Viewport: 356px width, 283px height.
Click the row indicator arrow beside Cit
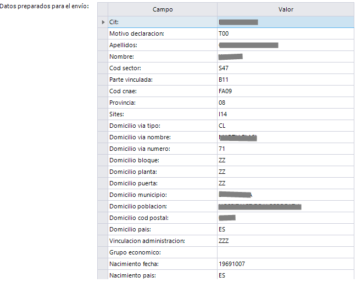103,22
